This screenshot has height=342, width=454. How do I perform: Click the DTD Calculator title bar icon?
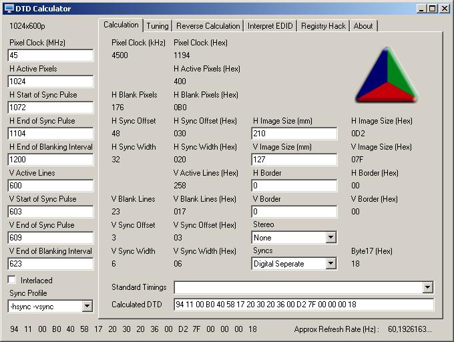[9, 9]
